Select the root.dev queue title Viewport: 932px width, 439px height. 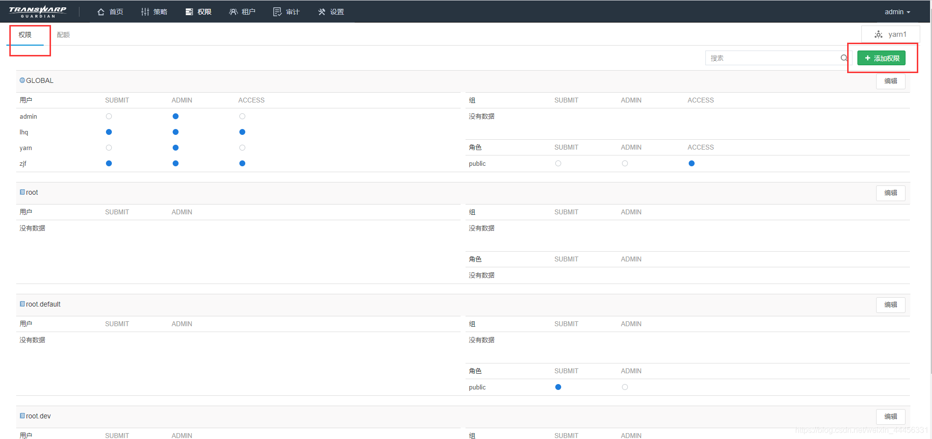tap(38, 416)
